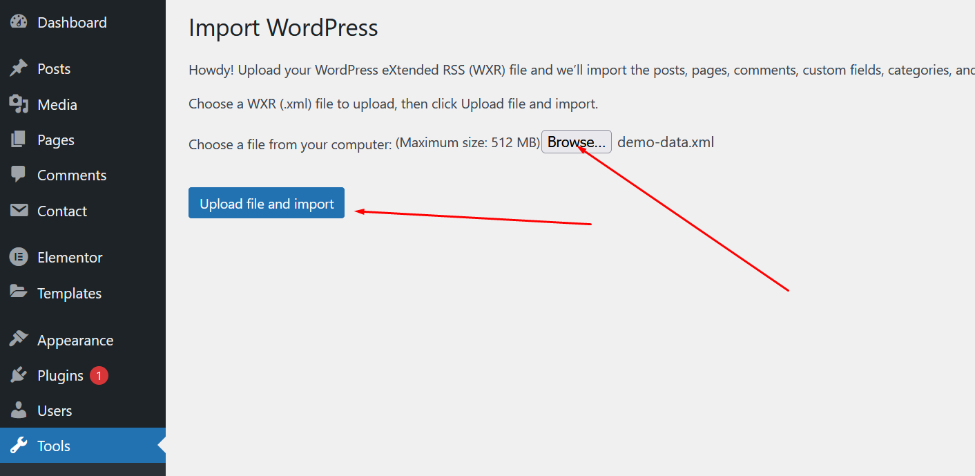The height and width of the screenshot is (476, 975).
Task: Click the Comments speech bubble icon
Action: (19, 175)
